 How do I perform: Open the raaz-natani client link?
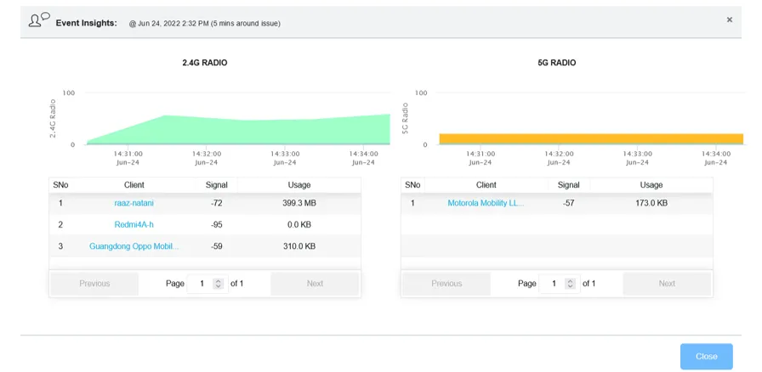pyautogui.click(x=134, y=203)
